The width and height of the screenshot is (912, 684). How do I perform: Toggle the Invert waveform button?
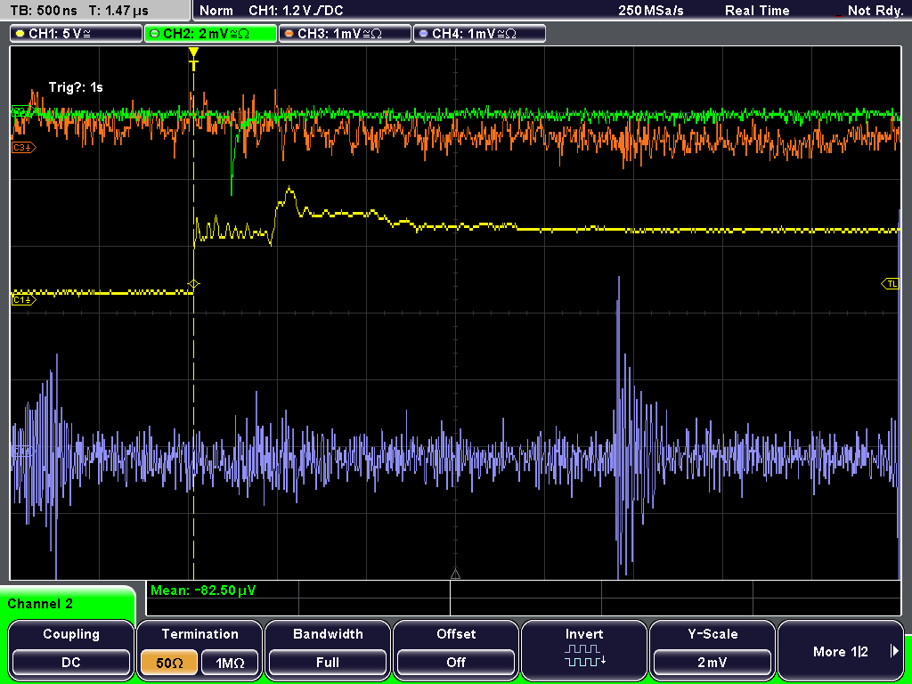584,648
